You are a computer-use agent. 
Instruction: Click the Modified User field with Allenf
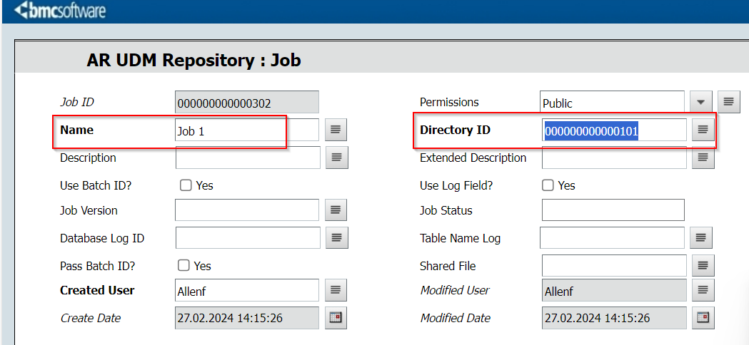[x=614, y=290]
